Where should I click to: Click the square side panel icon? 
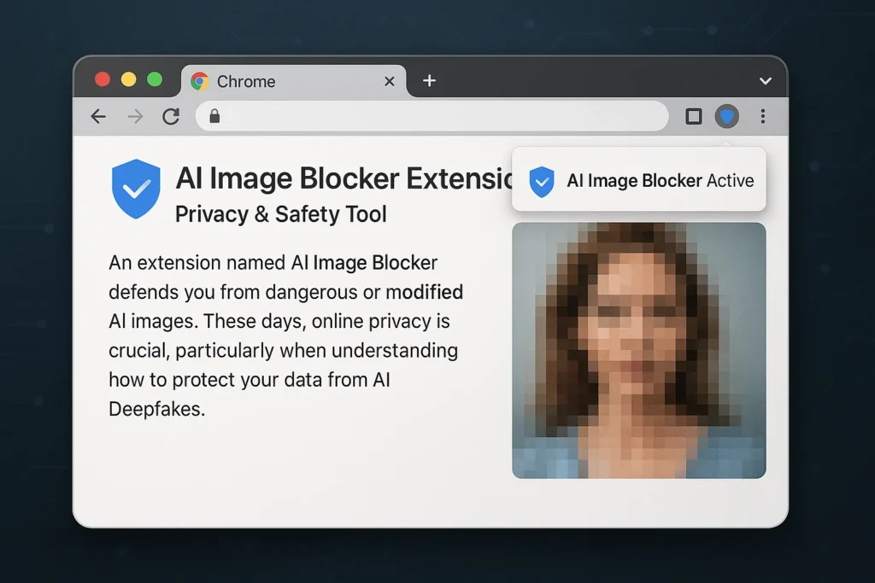tap(693, 116)
